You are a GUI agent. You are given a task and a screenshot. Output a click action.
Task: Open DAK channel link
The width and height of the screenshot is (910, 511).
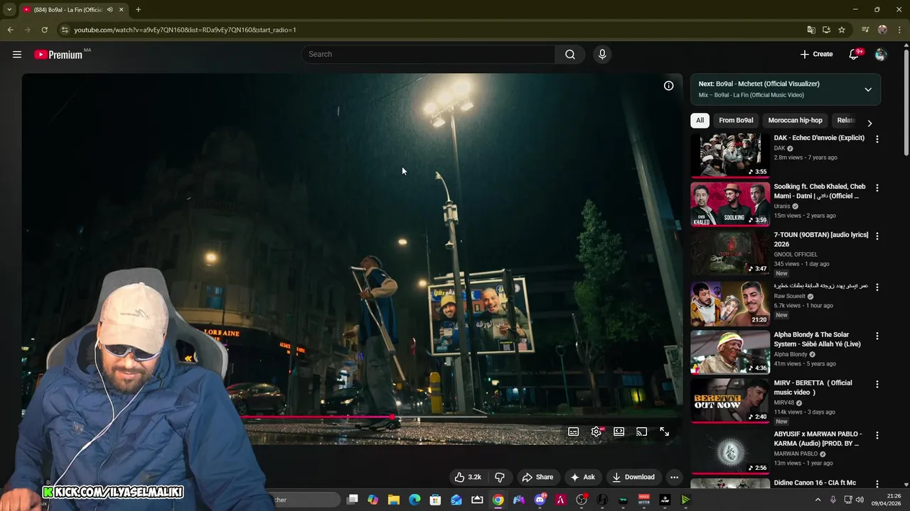click(x=779, y=148)
